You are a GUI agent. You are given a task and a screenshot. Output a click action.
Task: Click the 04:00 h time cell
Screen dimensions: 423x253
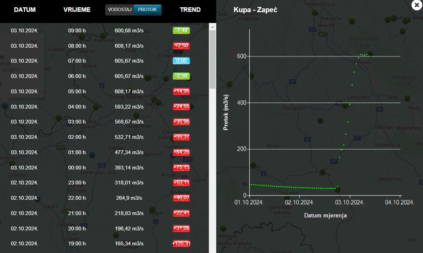(77, 106)
